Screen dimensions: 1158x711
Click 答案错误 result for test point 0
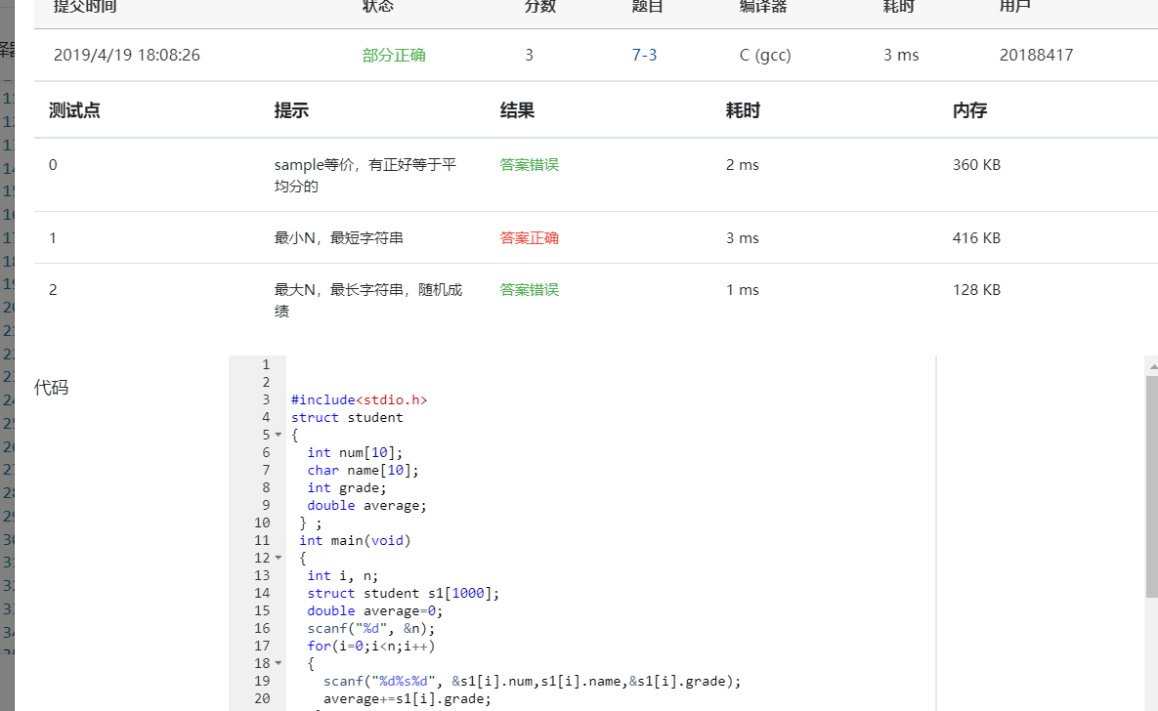pos(529,165)
